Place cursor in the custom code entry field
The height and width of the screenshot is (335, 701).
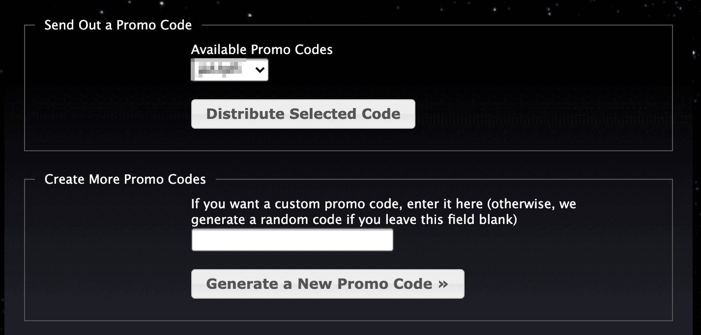(292, 240)
